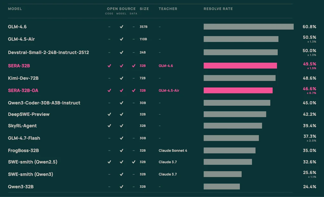
Task: Click the model checkmark for Devstral-Small-2-24B-Instruct-2512
Action: pyautogui.click(x=121, y=52)
